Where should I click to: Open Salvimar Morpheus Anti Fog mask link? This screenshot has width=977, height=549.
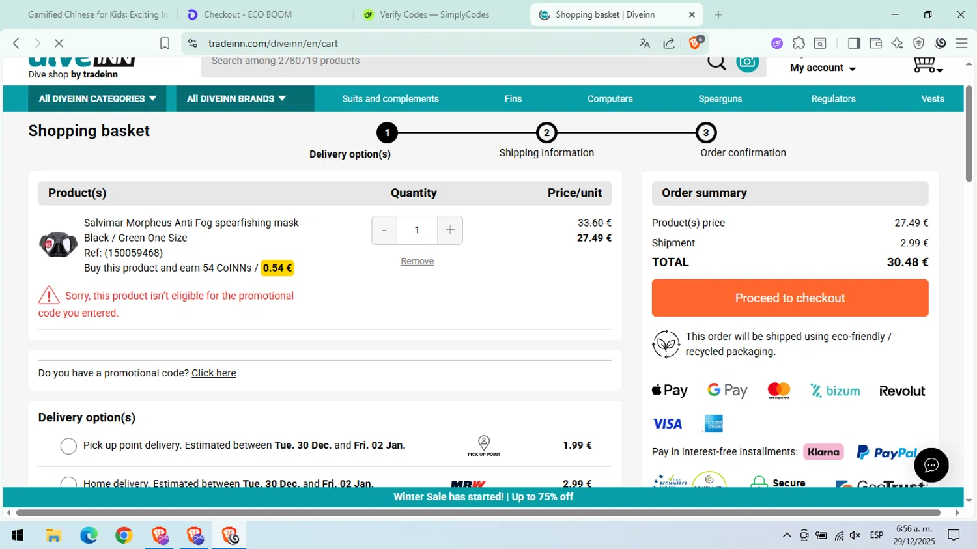[191, 223]
